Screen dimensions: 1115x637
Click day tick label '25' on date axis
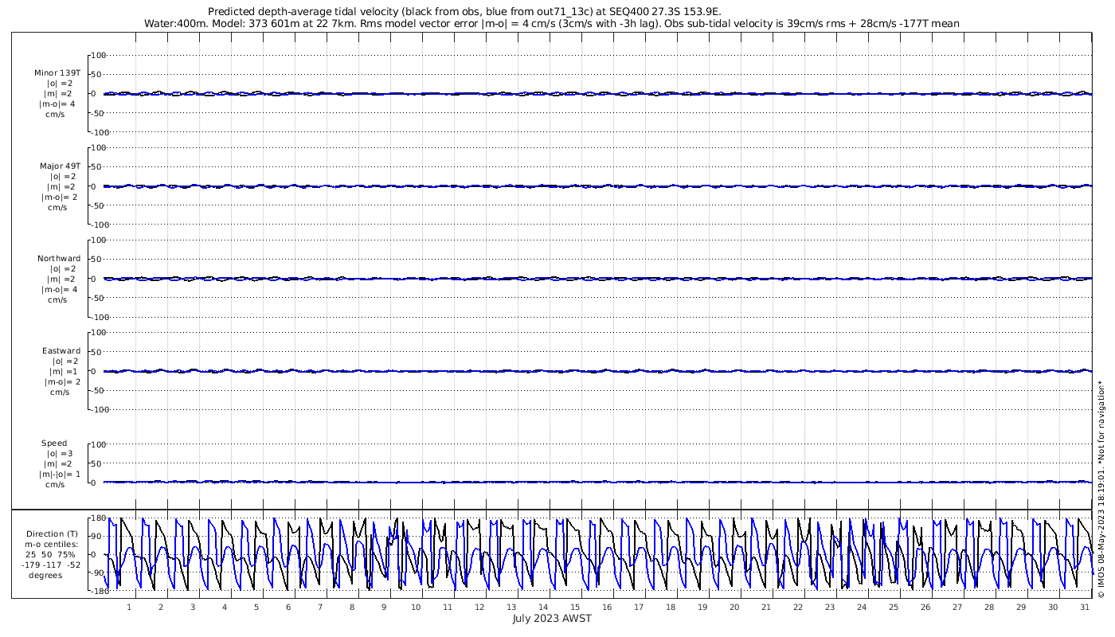pyautogui.click(x=894, y=607)
